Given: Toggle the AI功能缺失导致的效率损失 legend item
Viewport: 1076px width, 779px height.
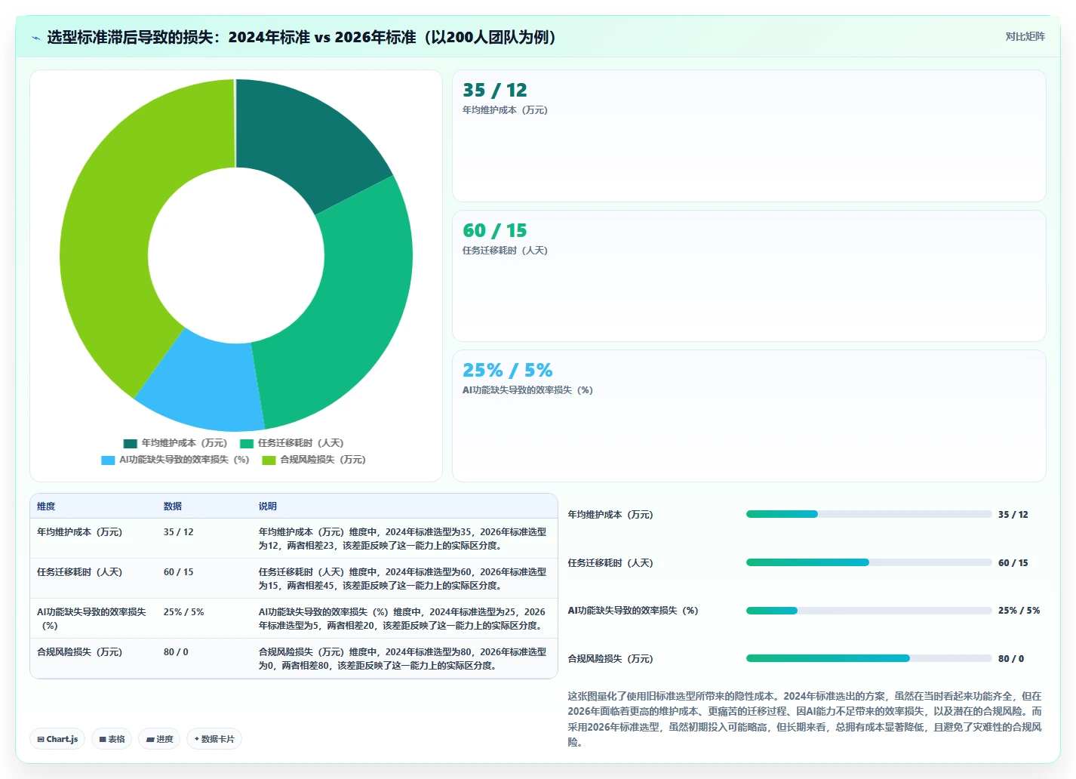Looking at the screenshot, I should [175, 460].
